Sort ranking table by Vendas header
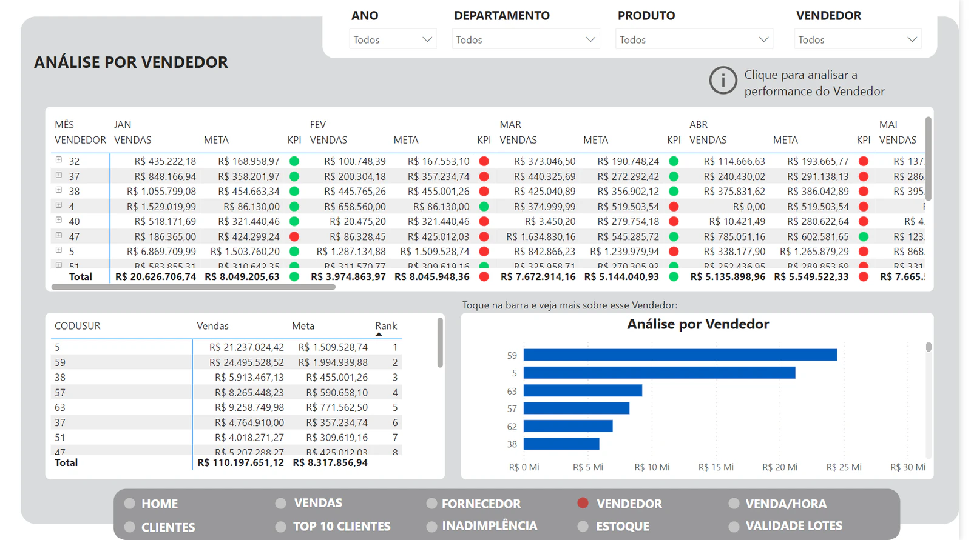971x540 pixels. pos(212,326)
